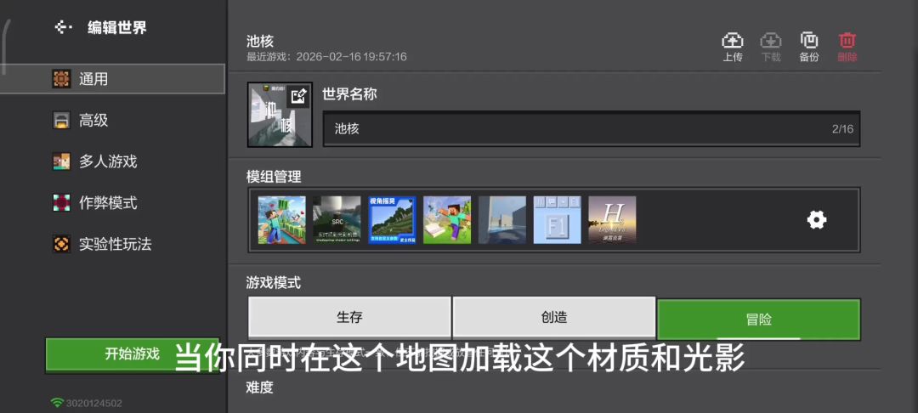Click the first mod thumbnail in 模组管理
Viewport: 918px width, 413px height.
click(x=281, y=220)
